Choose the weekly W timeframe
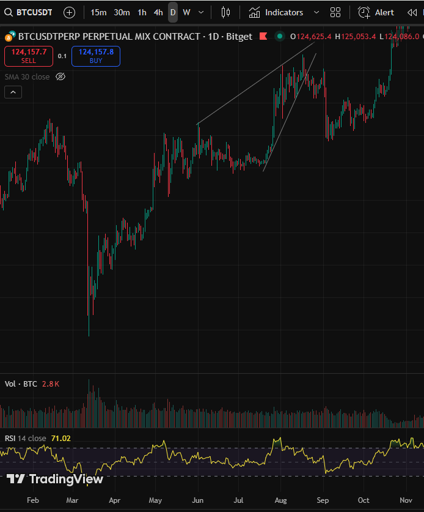 [186, 12]
